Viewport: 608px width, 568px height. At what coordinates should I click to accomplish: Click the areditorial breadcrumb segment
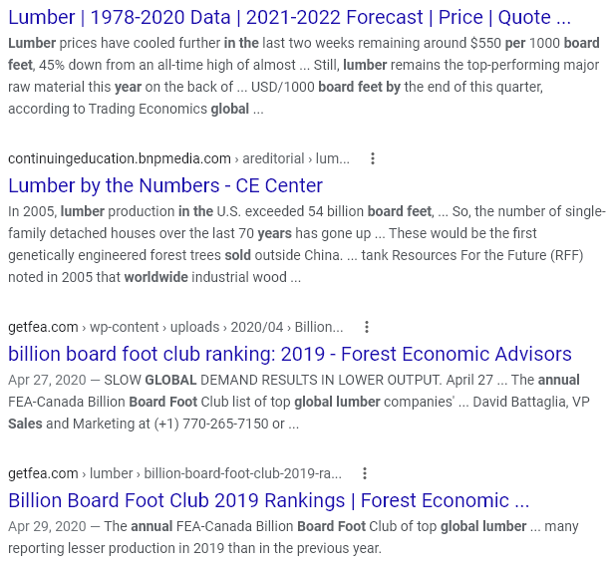(273, 159)
